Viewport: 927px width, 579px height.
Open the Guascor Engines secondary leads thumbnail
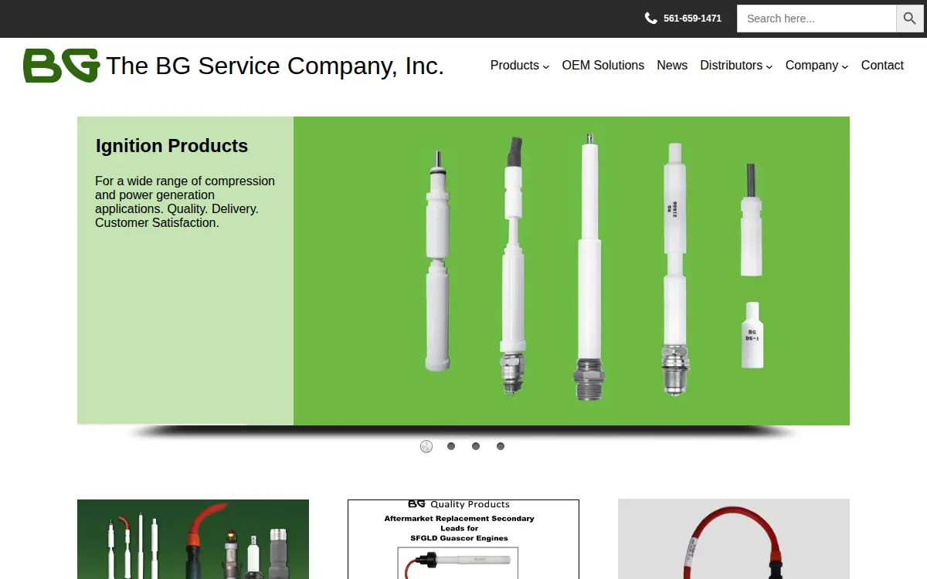(x=463, y=539)
